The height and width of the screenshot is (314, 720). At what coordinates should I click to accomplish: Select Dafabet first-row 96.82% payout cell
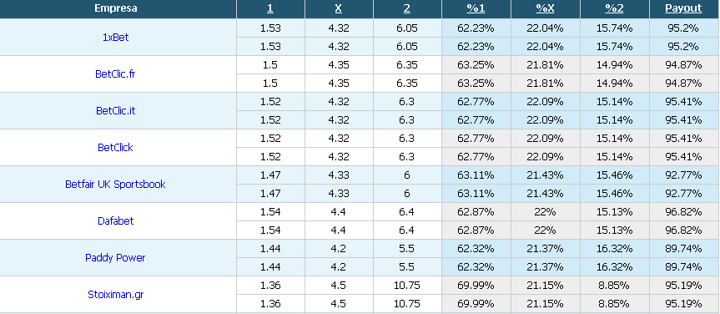[x=684, y=212]
